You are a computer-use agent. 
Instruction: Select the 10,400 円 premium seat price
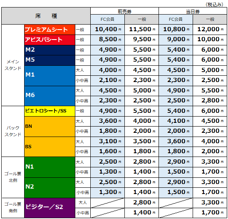108,30
